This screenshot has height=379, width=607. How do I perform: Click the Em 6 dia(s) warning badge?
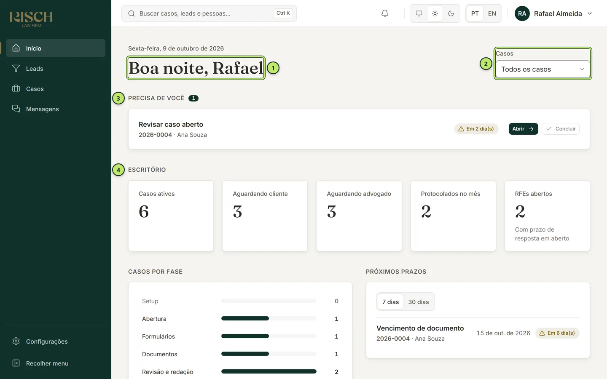point(557,333)
